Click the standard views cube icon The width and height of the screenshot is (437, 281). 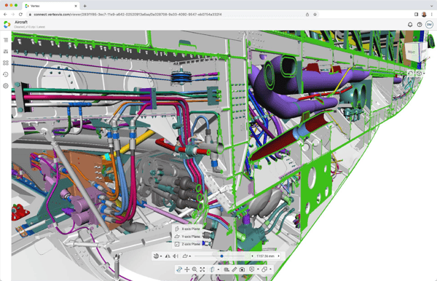point(419,74)
